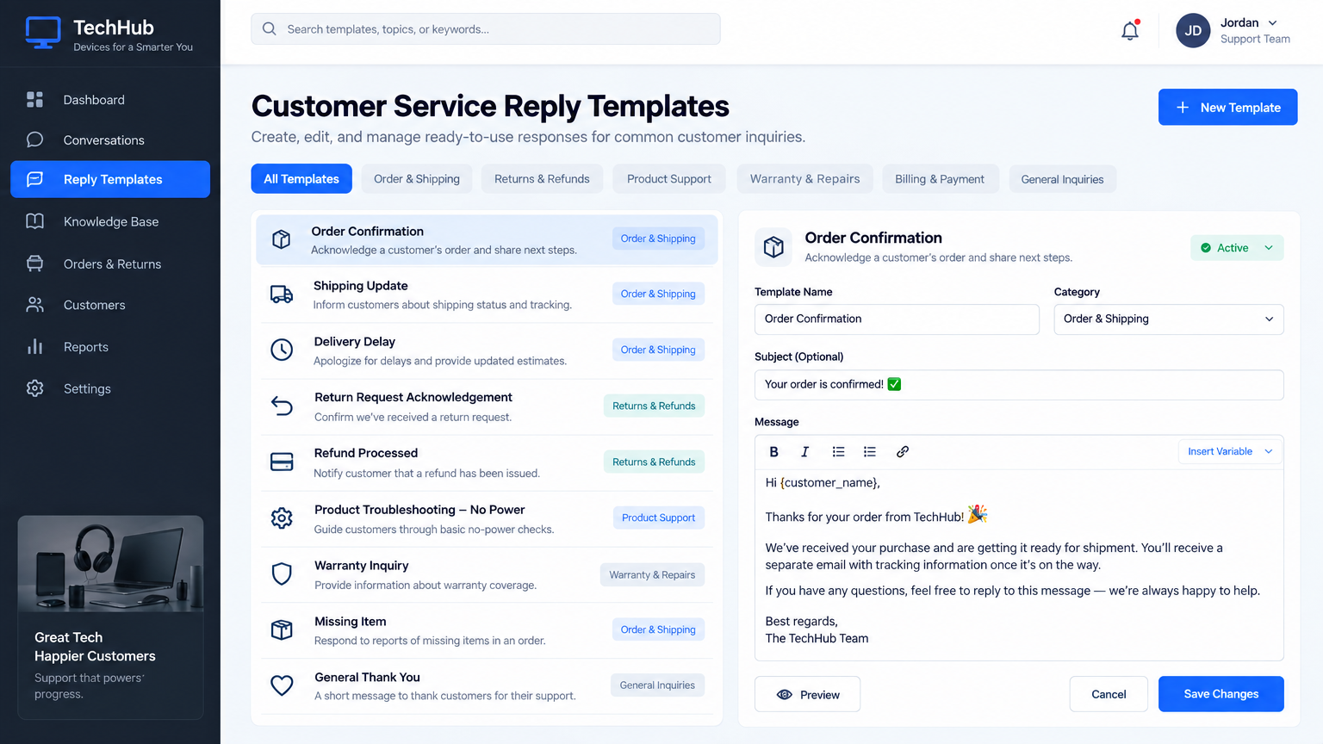This screenshot has width=1323, height=744.
Task: Click the Template Name input field
Action: (x=897, y=319)
